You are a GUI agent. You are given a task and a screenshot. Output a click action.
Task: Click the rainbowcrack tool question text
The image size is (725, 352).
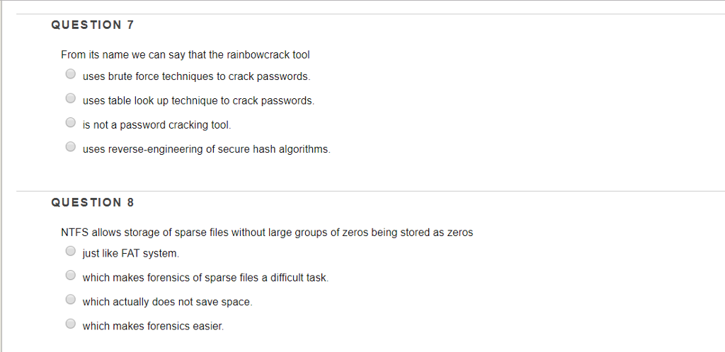point(185,55)
